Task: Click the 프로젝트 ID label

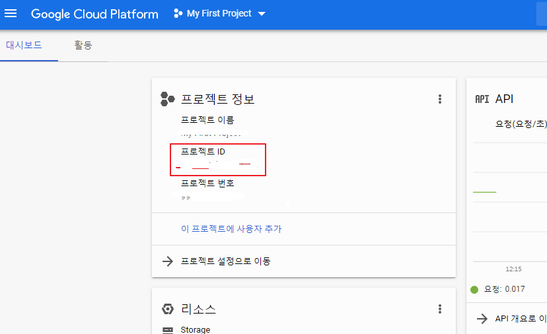Action: click(203, 151)
